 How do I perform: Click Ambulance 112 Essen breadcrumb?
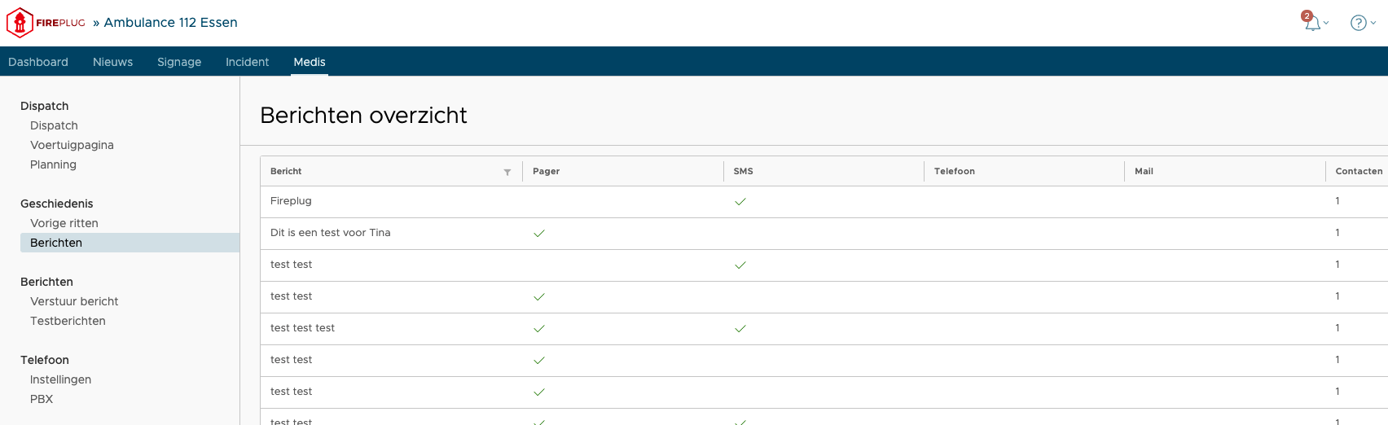click(170, 23)
